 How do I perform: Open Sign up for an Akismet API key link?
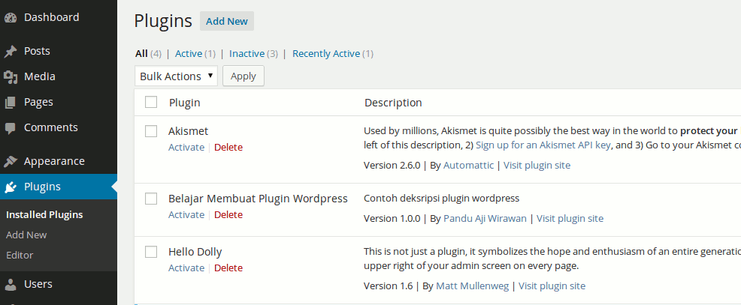pos(543,145)
